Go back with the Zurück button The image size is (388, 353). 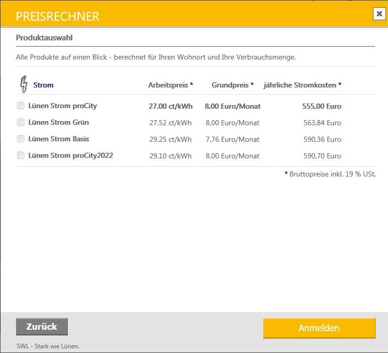42,327
